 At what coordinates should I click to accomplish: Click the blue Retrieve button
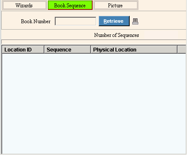click(114, 21)
